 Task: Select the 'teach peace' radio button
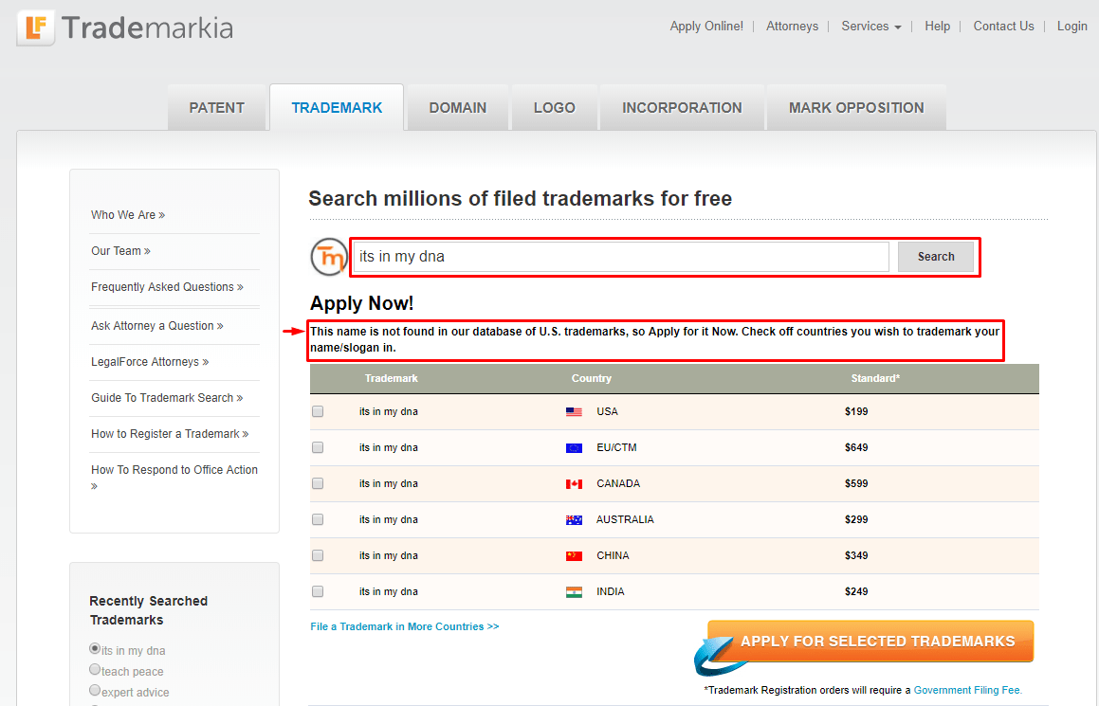point(95,670)
